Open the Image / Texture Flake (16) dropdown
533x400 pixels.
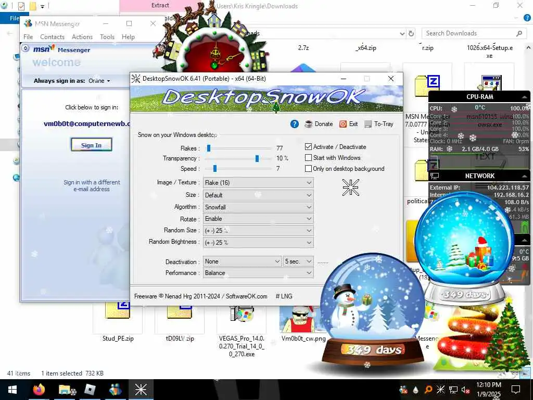coord(258,183)
